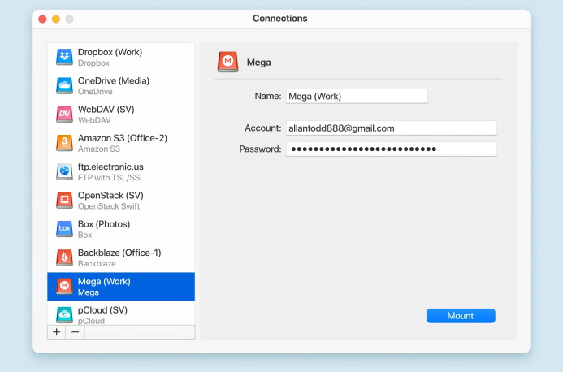Screen dimensions: 563x372
Task: Click the large Mega icon in details header
Action: 227,62
